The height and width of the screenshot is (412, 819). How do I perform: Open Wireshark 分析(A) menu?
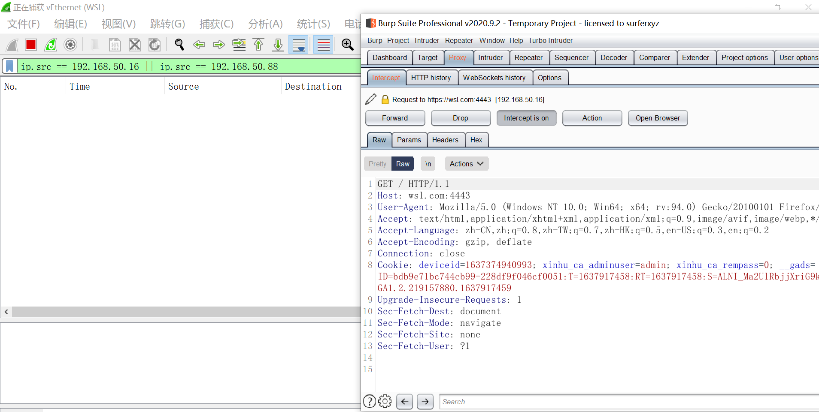(265, 24)
